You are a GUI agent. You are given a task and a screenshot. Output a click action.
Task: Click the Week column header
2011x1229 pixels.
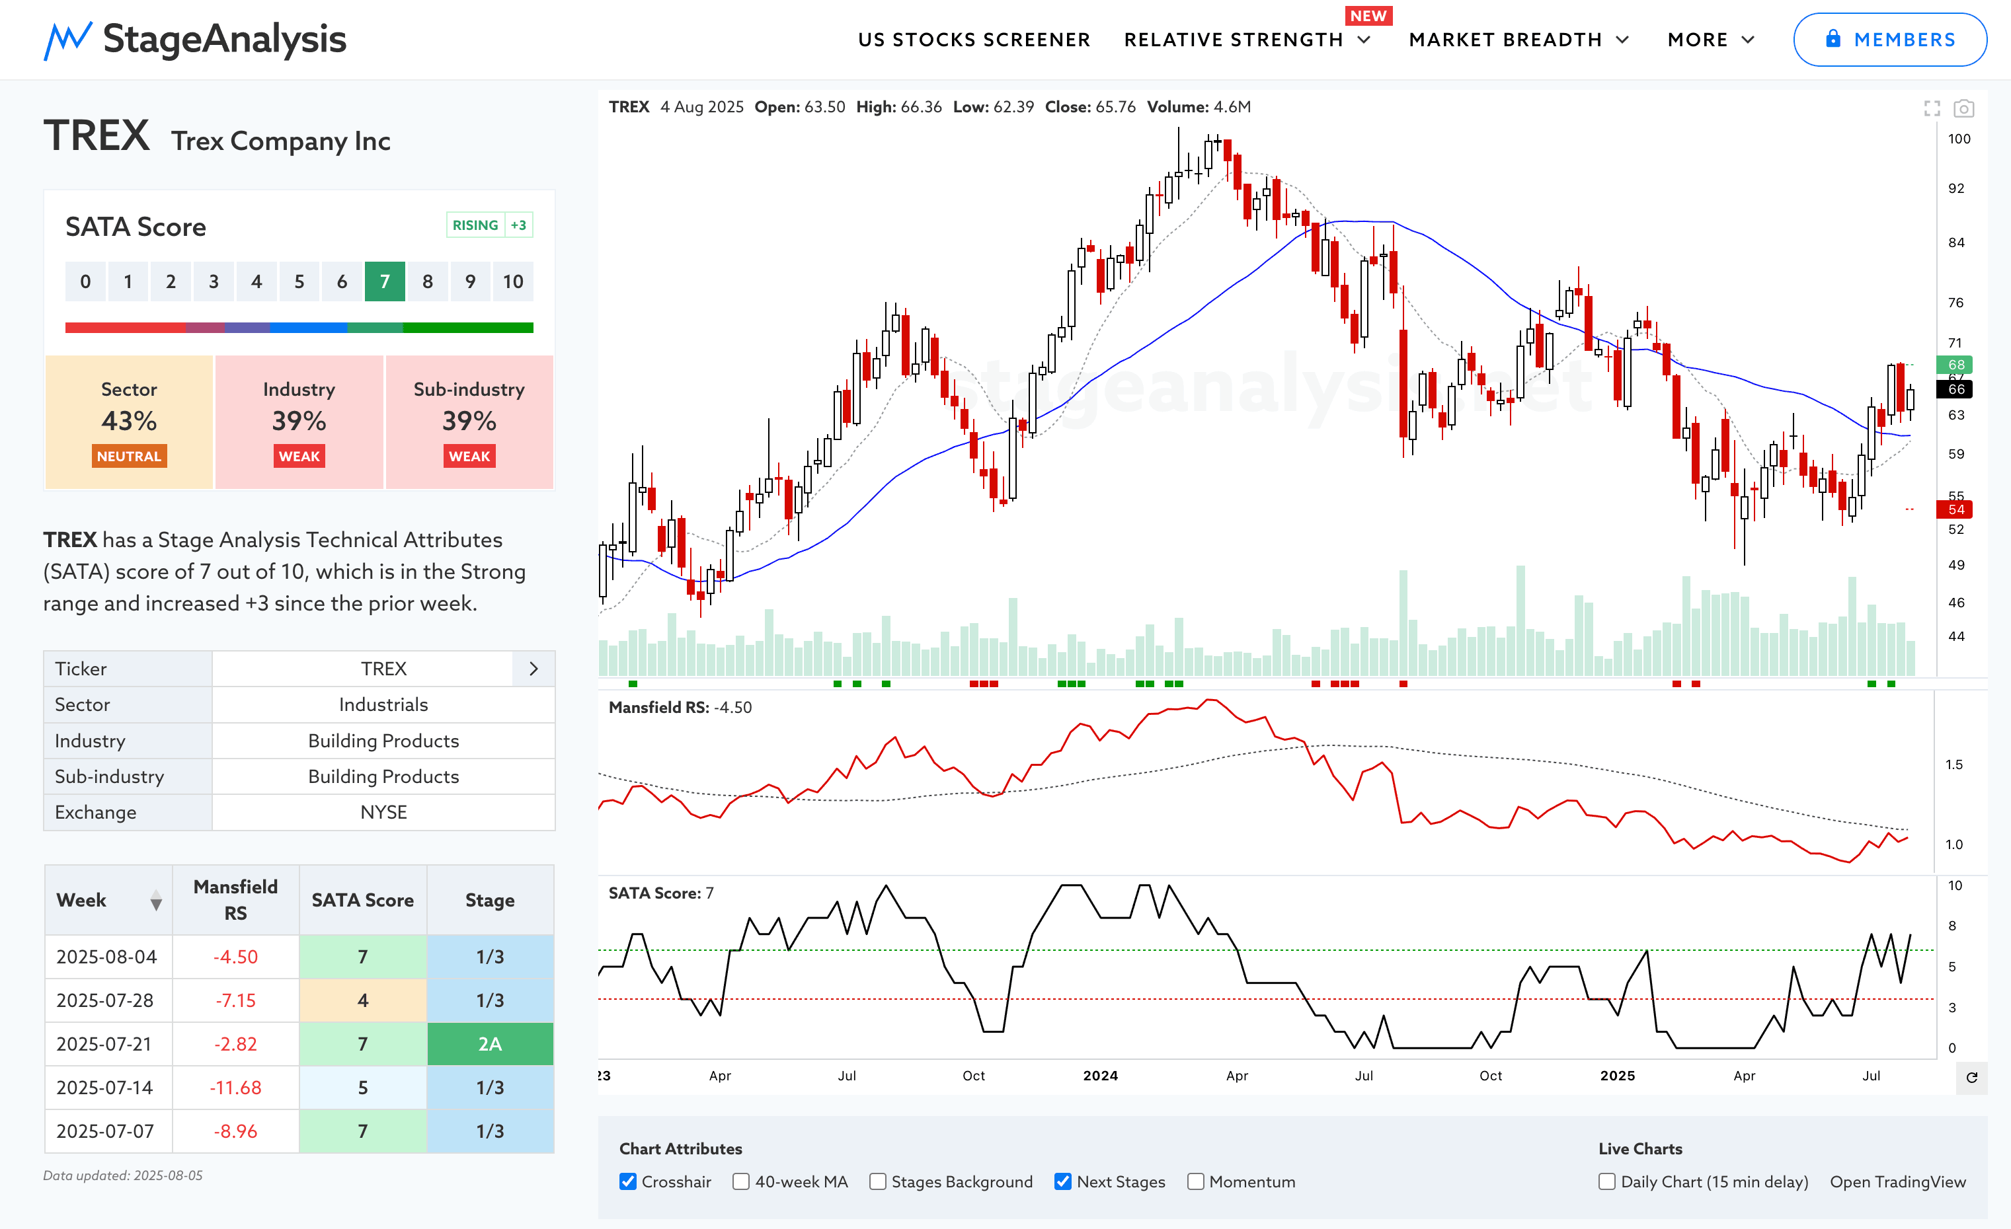108,901
